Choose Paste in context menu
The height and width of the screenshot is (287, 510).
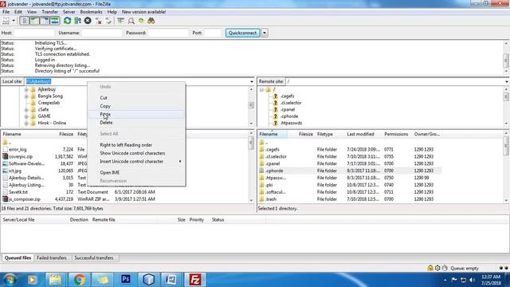tap(136, 114)
